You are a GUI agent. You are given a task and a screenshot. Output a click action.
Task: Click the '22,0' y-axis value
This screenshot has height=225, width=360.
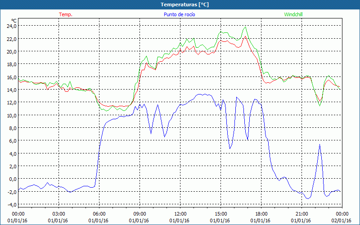(12, 39)
